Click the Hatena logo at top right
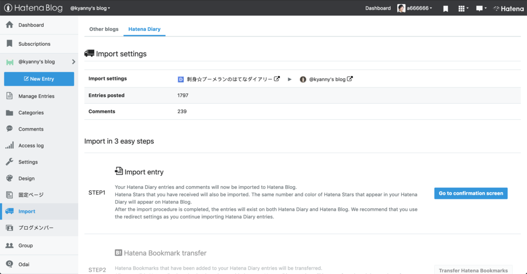 tap(508, 9)
